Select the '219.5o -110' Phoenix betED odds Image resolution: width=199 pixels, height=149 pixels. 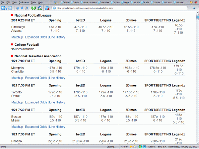(81, 141)
